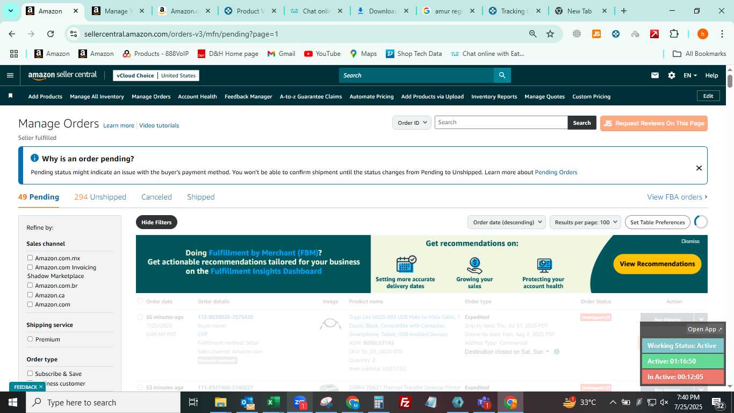Open the Chrome profile avatar
Viewport: 734px width, 413px height.
pyautogui.click(x=702, y=34)
